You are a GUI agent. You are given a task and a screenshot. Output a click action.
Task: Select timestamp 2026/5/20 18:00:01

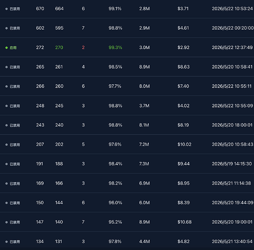click(232, 125)
